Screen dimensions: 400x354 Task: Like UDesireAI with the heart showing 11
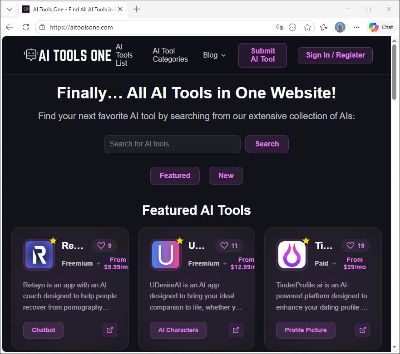[229, 246]
